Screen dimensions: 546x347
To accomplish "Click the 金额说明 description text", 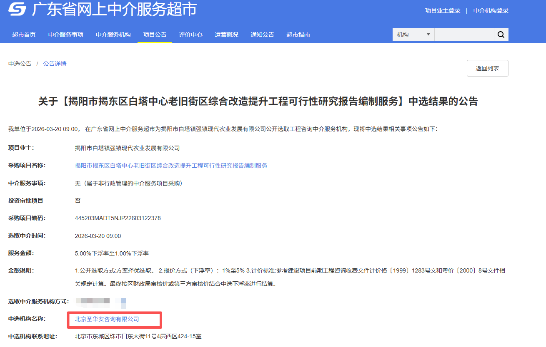I will click(x=290, y=277).
